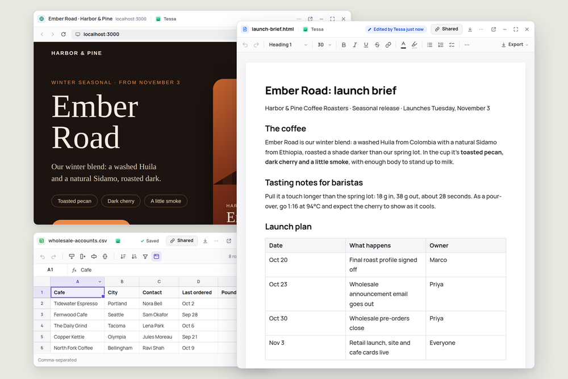Delete column using the spreadsheet toolbar icon
The height and width of the screenshot is (379, 568).
[105, 256]
